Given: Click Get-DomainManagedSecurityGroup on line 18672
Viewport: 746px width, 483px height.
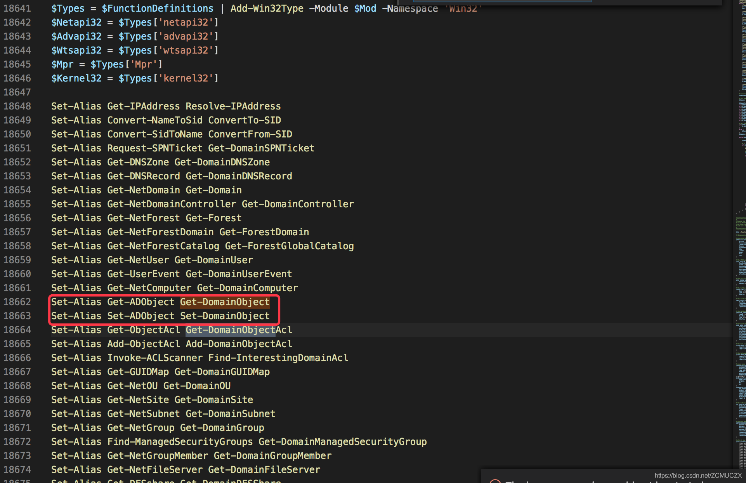Looking at the screenshot, I should click(x=342, y=441).
